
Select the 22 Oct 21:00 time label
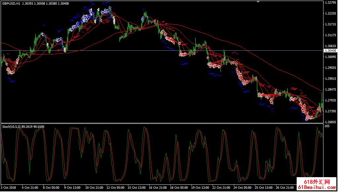[x=222, y=188]
